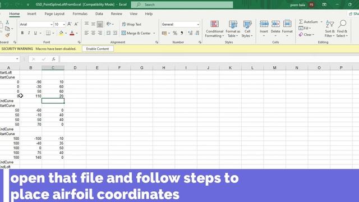Viewport: 359px width, 202px height.
Task: Click Enable Content button
Action: pyautogui.click(x=98, y=49)
